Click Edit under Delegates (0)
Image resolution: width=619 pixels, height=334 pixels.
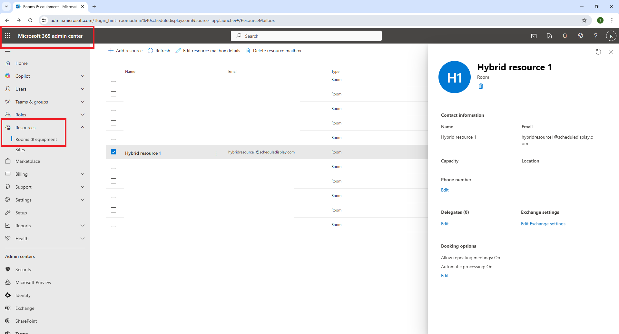pos(445,224)
